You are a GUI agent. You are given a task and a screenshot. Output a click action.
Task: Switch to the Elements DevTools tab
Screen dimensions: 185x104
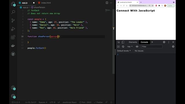click(133, 42)
